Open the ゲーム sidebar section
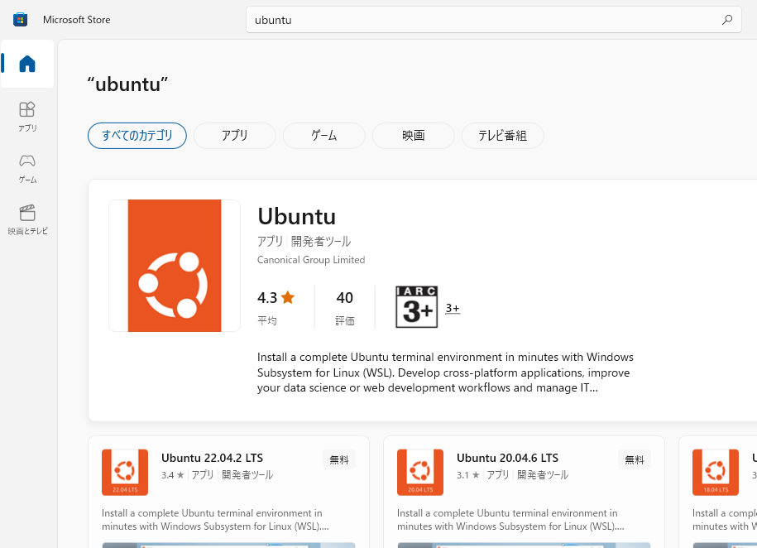 pos(27,168)
